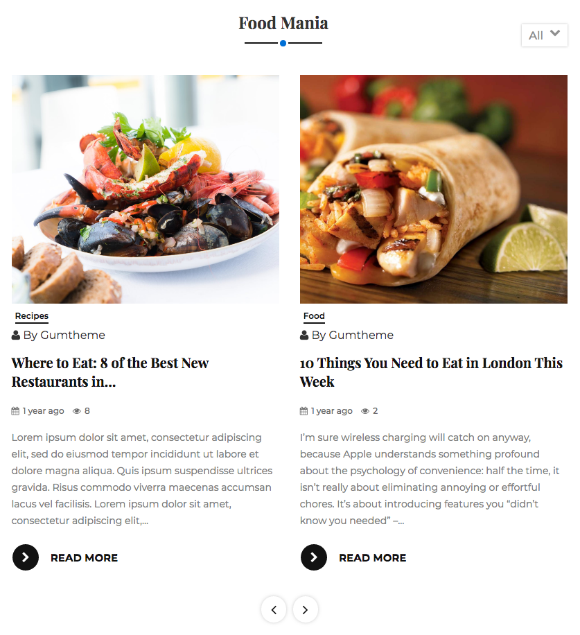Open 'Where to Eat: 8 of the Best' headline

tap(110, 372)
